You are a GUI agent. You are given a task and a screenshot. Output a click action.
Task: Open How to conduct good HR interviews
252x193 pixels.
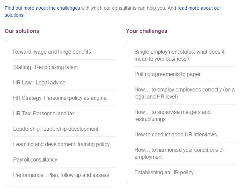(x=175, y=134)
